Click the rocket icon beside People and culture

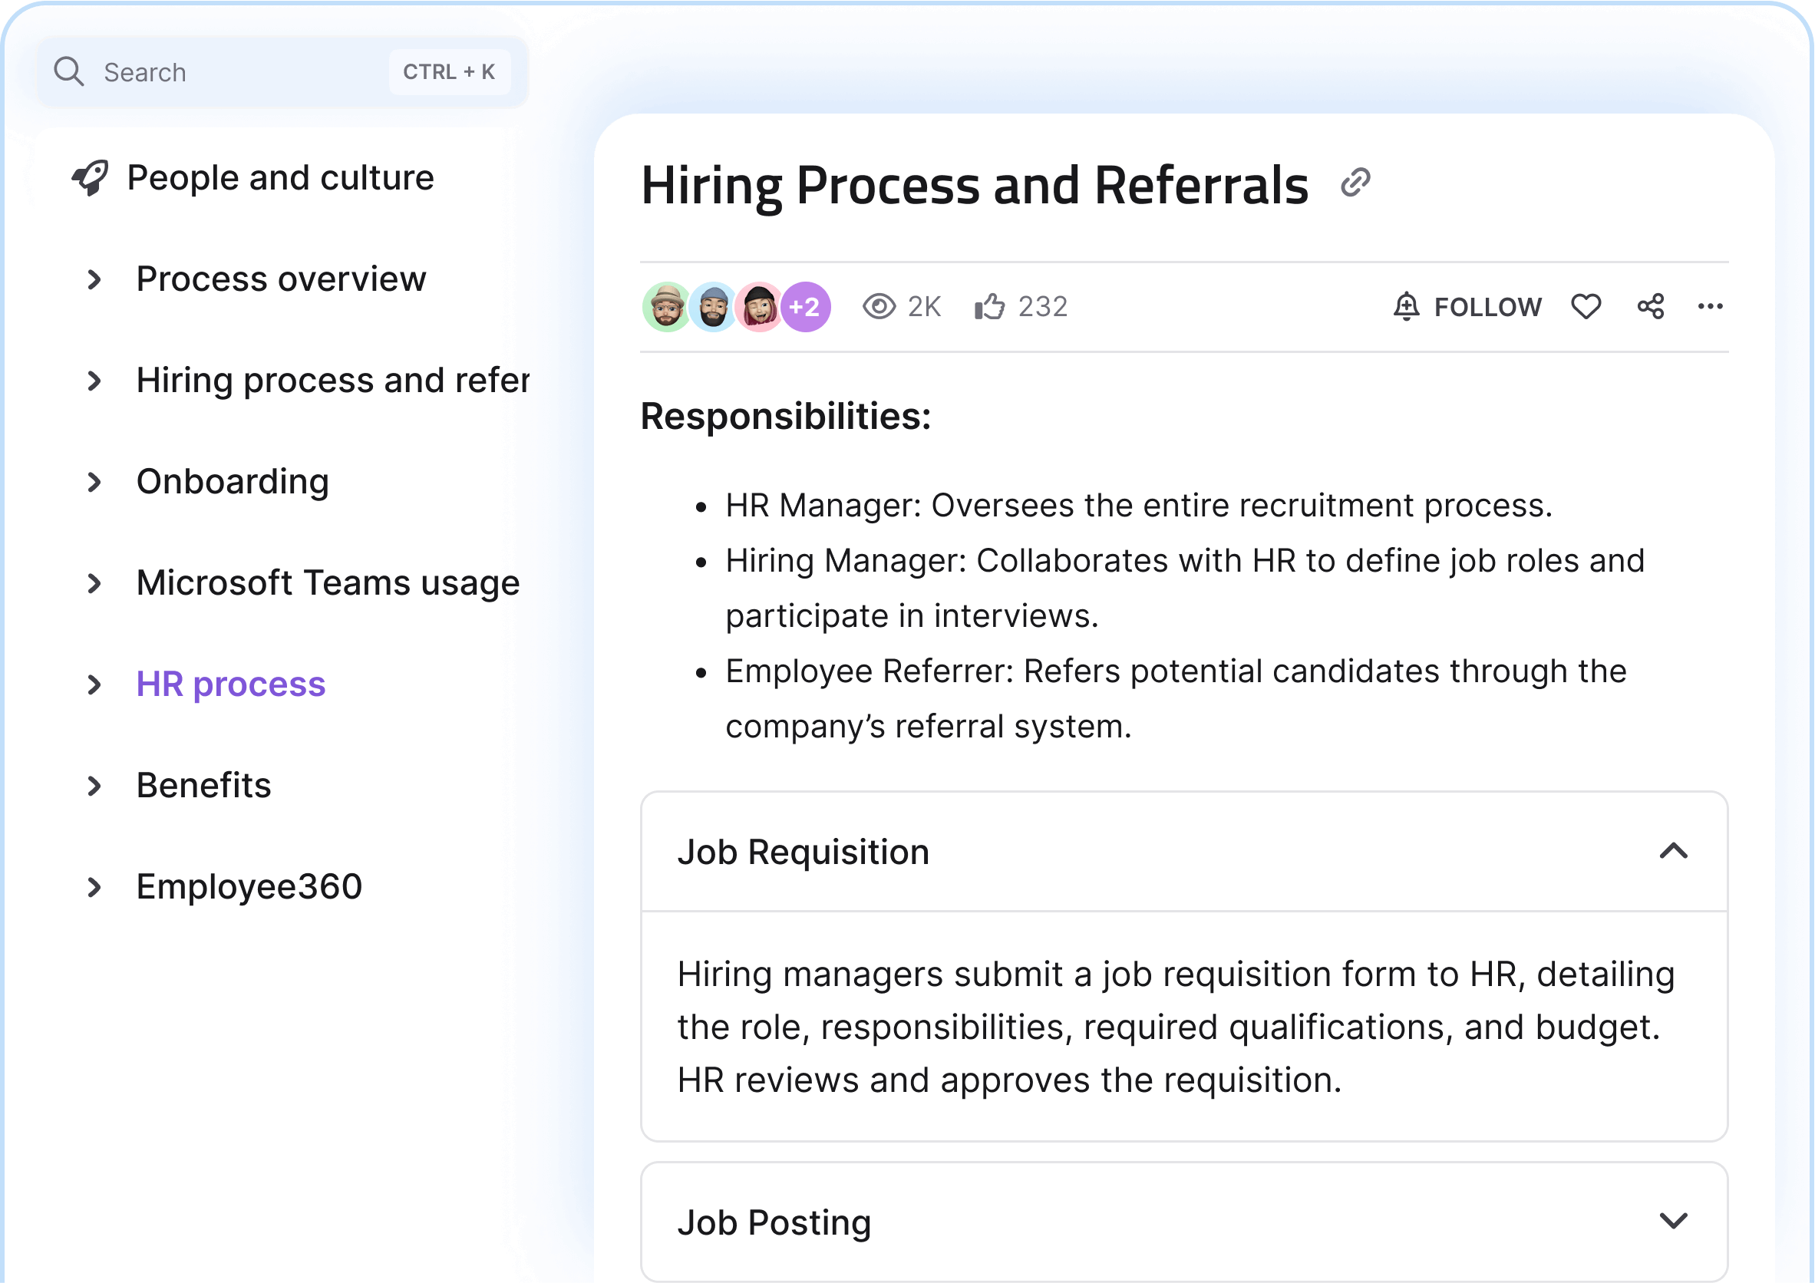point(90,178)
